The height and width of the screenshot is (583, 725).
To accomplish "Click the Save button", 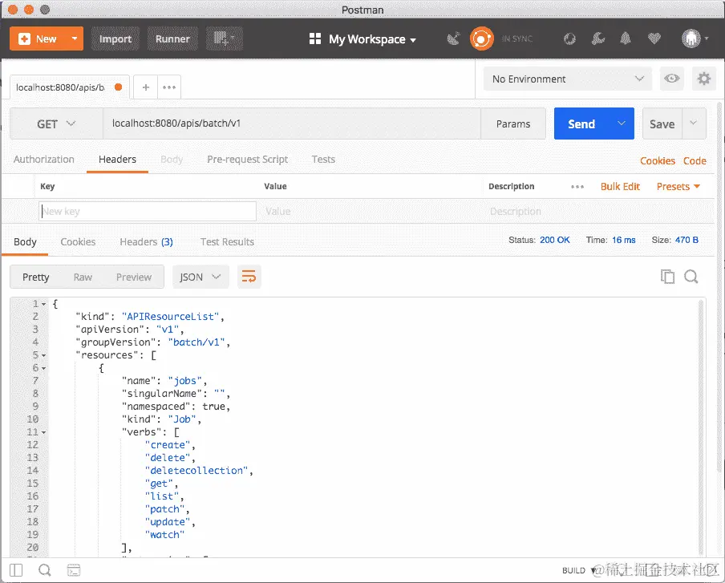I will click(662, 124).
